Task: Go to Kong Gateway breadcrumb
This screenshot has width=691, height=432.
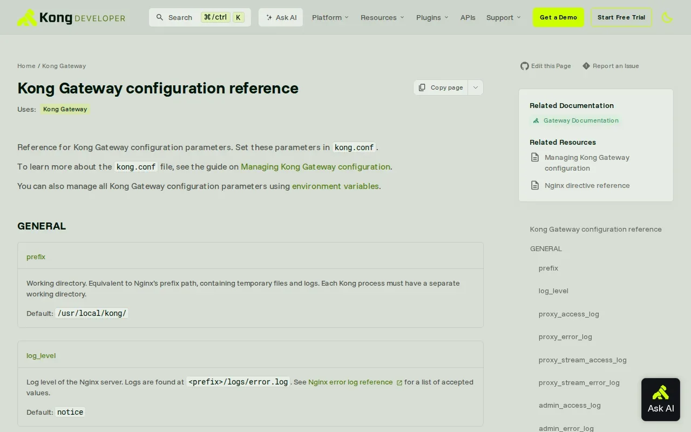Action: coord(64,66)
